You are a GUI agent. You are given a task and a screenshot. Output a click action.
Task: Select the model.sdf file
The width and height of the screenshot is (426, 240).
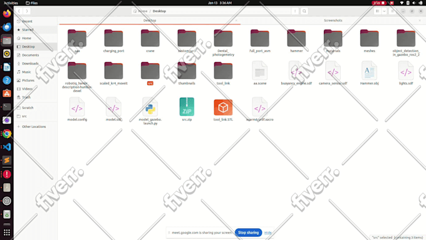pos(113,109)
